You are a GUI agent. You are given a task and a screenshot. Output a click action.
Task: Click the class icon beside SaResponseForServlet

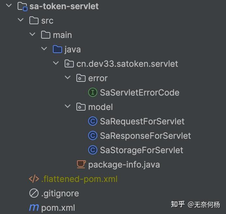click(x=93, y=136)
